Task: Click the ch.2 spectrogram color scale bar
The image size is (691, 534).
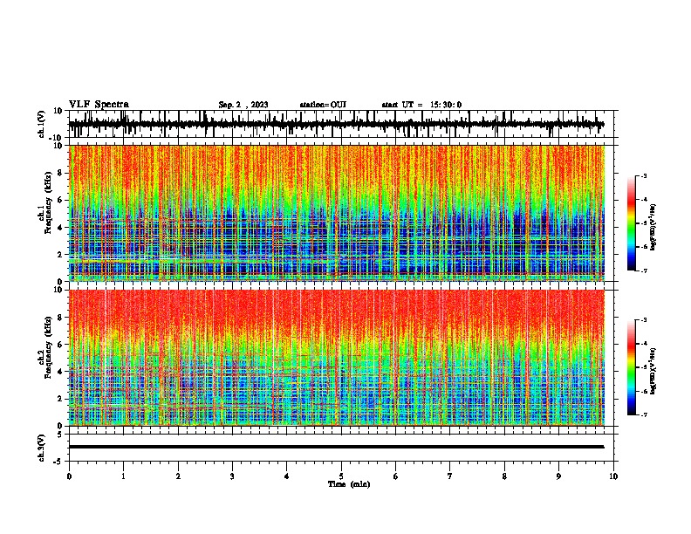Action: pyautogui.click(x=632, y=367)
